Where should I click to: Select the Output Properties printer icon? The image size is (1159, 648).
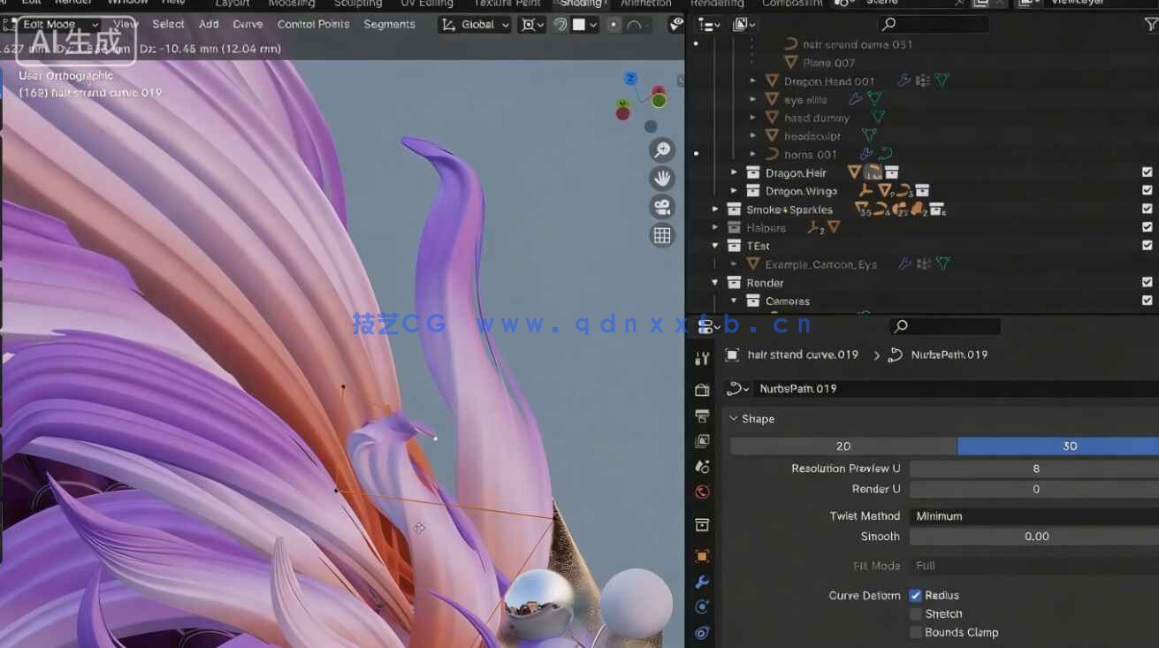(x=702, y=415)
